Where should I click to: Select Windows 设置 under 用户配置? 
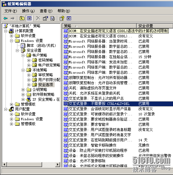coord(32,119)
